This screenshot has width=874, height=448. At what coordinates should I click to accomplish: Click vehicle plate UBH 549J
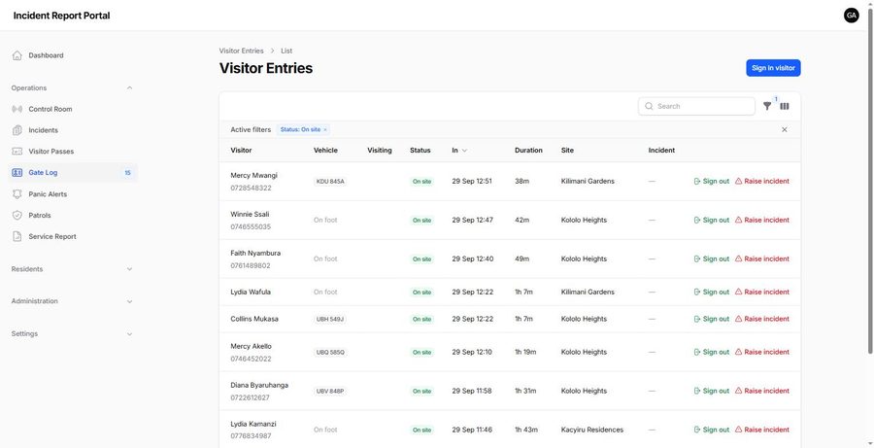coord(330,319)
